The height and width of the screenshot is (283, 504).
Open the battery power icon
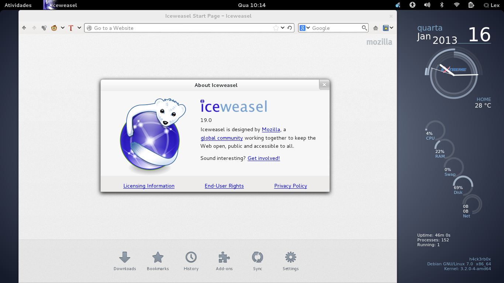click(471, 5)
